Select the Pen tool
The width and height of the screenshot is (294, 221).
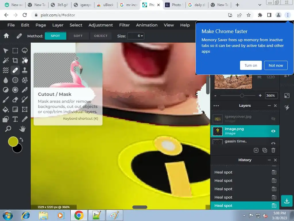click(x=25, y=90)
